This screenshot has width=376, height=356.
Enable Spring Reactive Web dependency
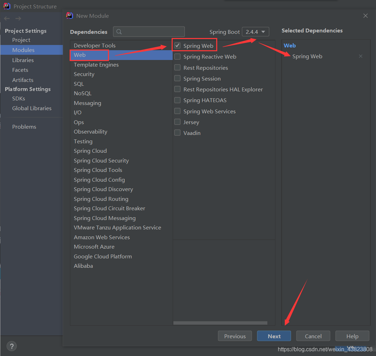click(178, 56)
